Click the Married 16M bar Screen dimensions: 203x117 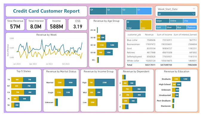(70, 82)
